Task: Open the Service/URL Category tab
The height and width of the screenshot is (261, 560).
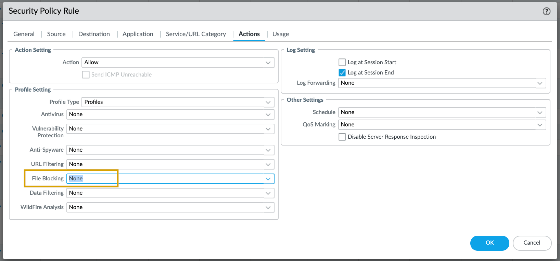Action: pos(196,34)
